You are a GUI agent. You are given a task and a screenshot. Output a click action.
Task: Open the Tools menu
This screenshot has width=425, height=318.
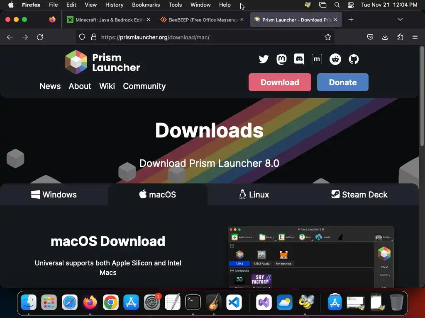click(x=175, y=5)
